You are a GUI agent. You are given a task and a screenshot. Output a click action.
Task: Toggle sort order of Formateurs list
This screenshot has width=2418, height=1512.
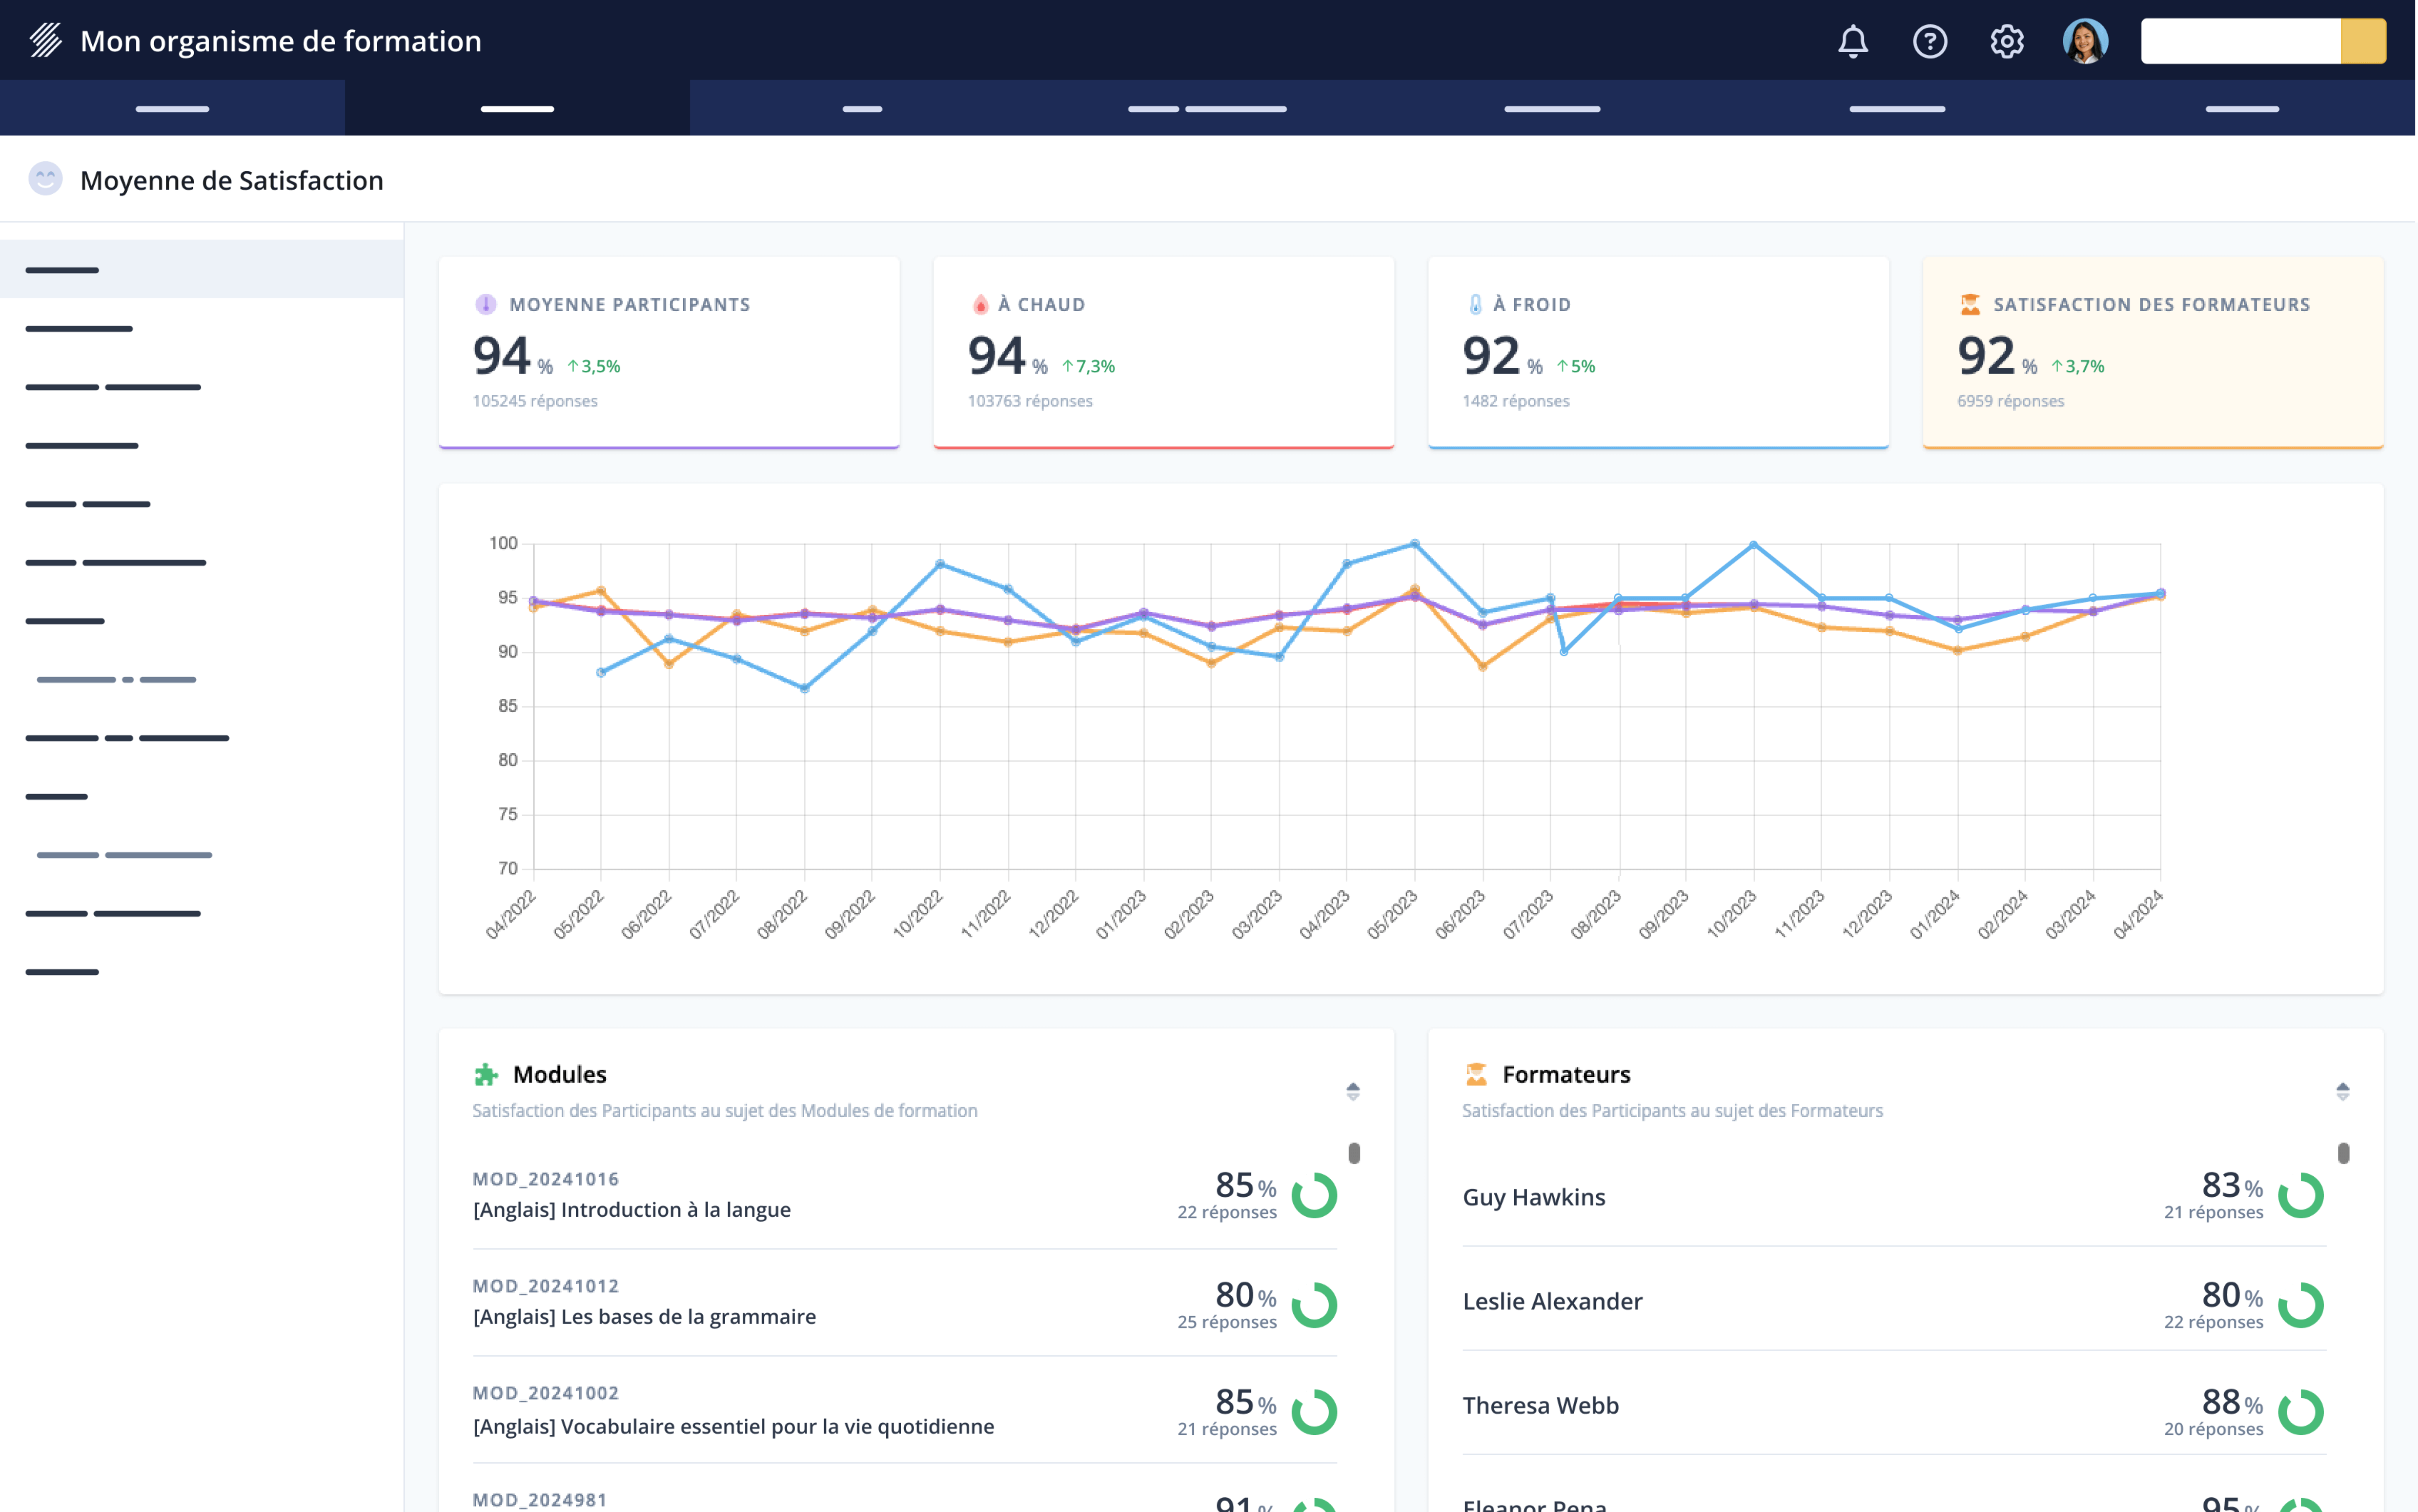[2342, 1091]
